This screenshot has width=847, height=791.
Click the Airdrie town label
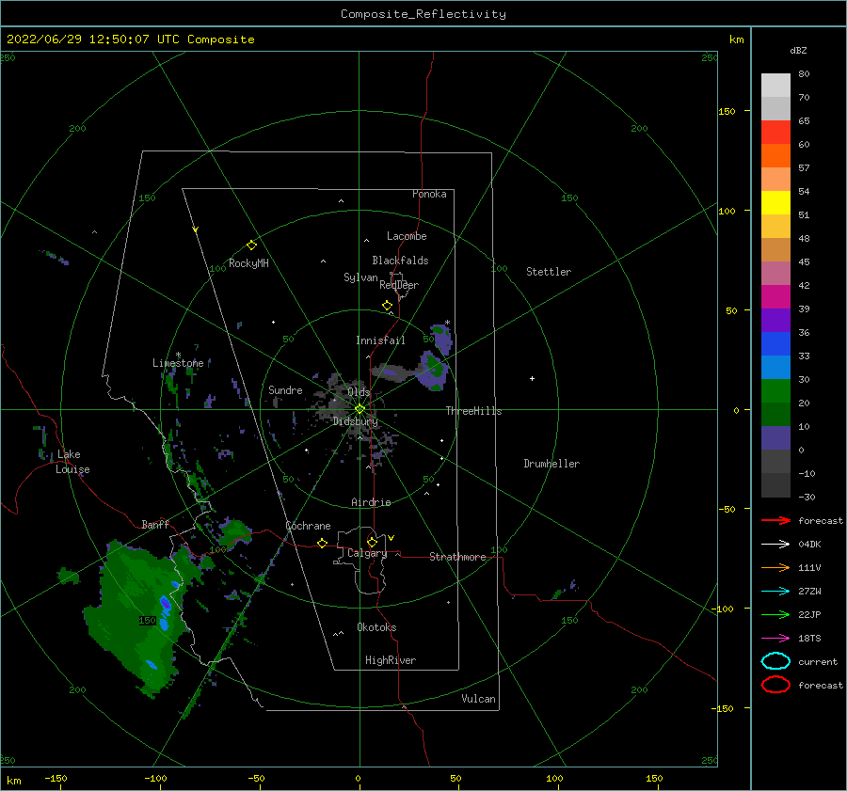pos(371,502)
